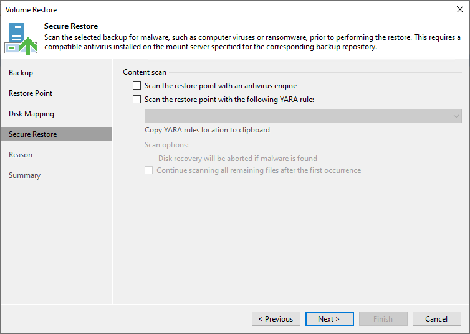
Task: Check Continue scanning all remaining files
Action: (149, 170)
